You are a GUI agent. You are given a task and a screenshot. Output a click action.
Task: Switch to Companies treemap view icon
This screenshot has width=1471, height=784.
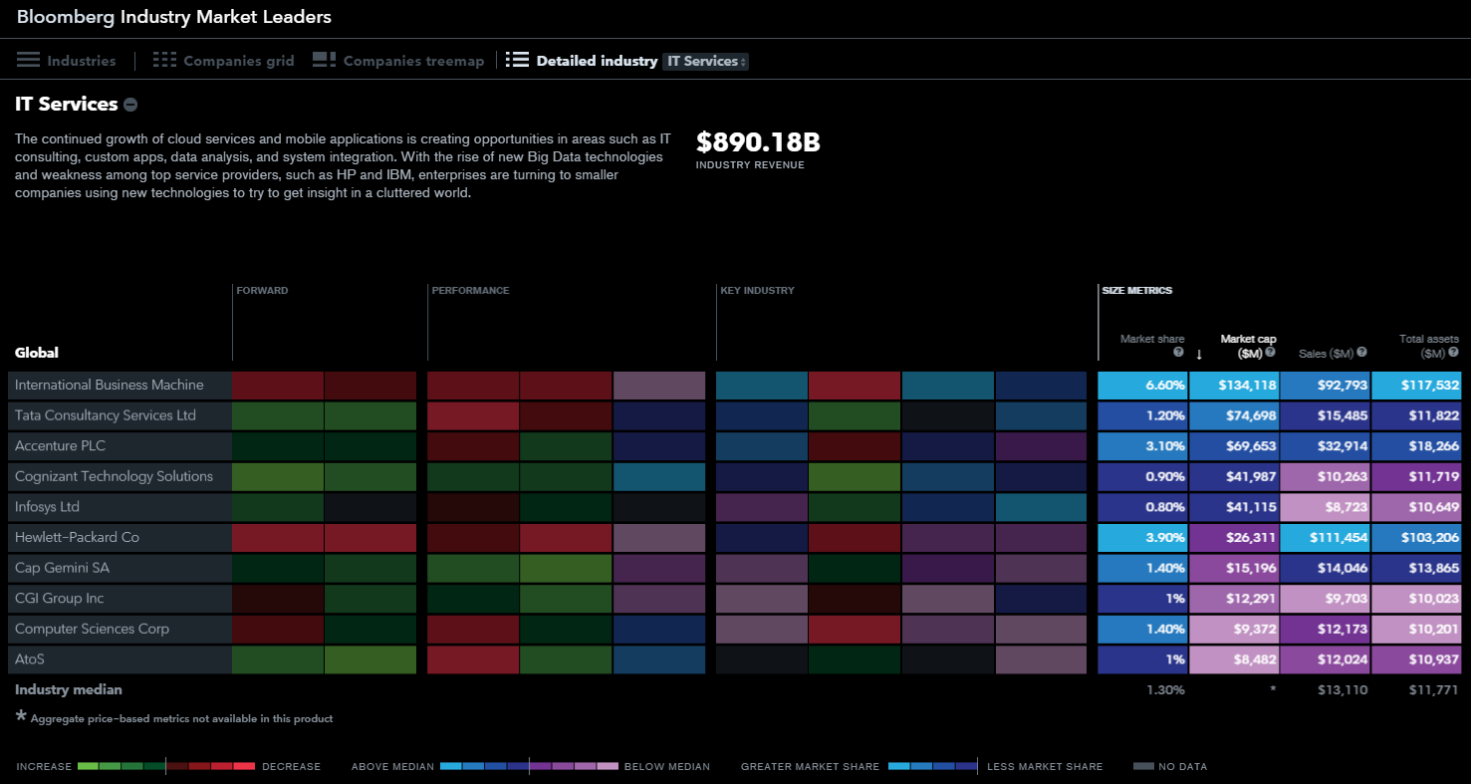tap(324, 61)
